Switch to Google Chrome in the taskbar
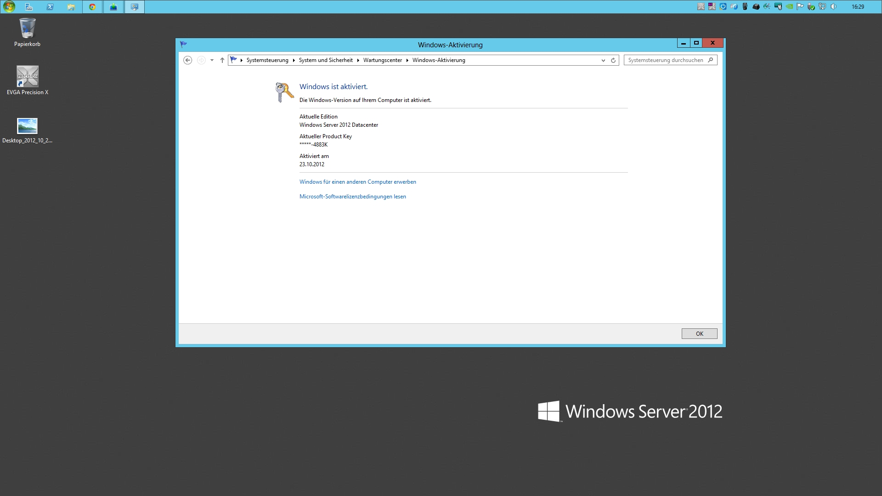Screen dimensions: 882x496 click(92, 7)
